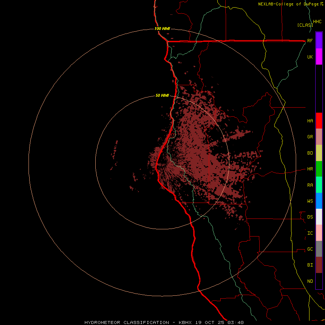Screen dimensions: 325x325
Task: Click the RA legend label
Action: click(310, 185)
